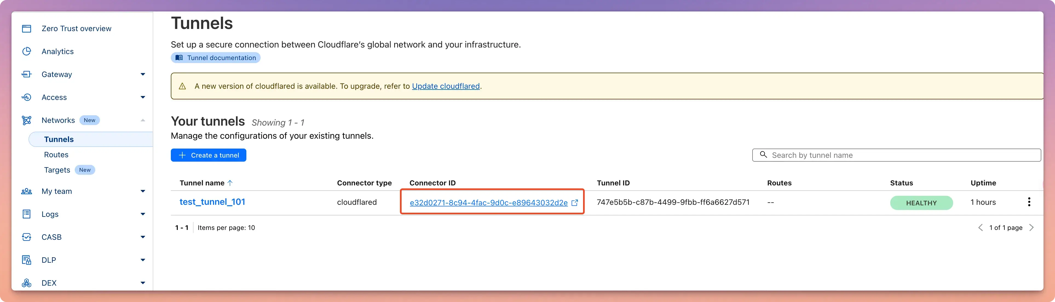Viewport: 1055px width, 302px height.
Task: Open Items per page: 10 selector
Action: click(226, 228)
